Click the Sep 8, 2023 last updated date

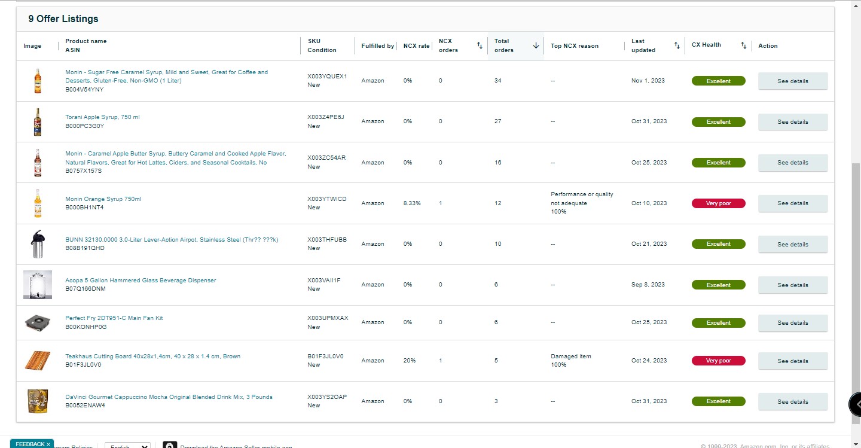click(x=648, y=285)
